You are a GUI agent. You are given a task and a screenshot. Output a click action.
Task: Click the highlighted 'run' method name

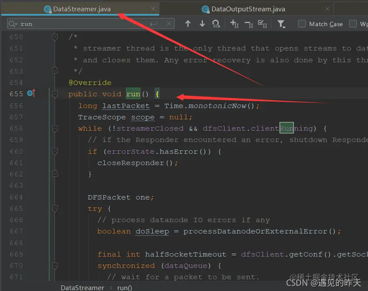(x=133, y=94)
